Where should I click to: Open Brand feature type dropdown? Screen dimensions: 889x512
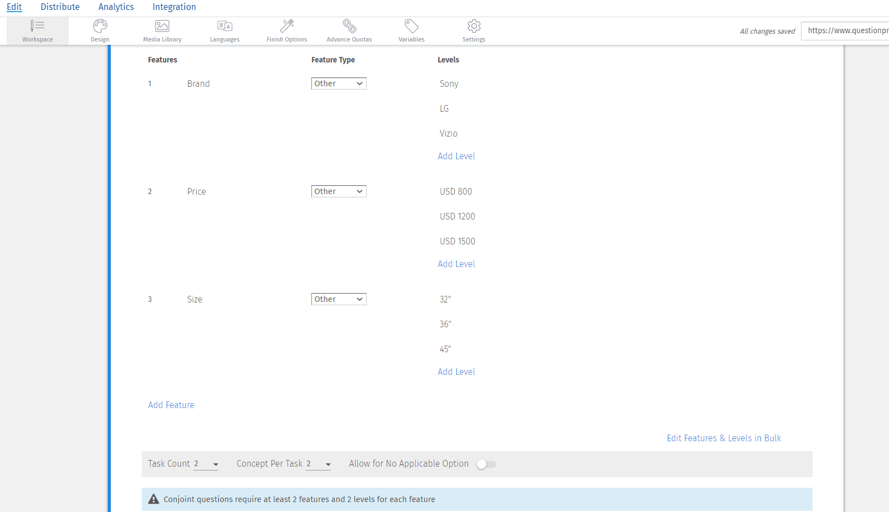(x=338, y=83)
